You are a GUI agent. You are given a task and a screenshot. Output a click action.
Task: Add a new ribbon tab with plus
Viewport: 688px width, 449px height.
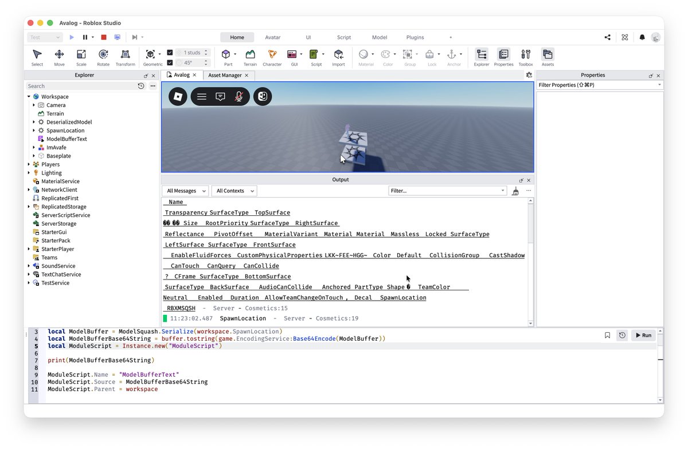(451, 37)
